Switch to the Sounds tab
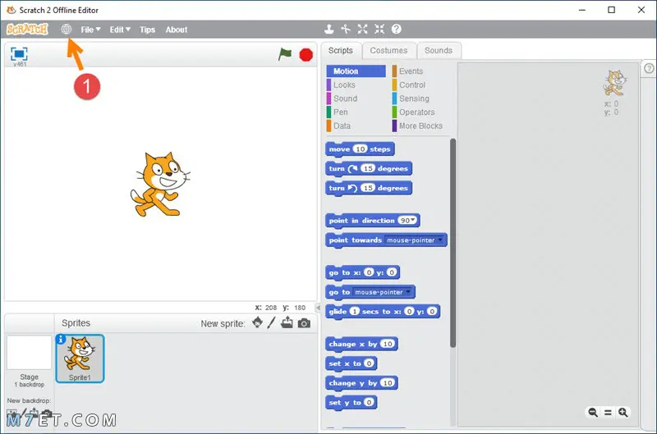Screen dimensions: 657x434 coord(439,51)
